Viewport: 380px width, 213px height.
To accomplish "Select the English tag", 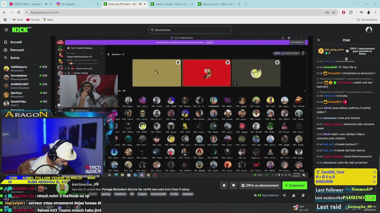I will (142, 194).
